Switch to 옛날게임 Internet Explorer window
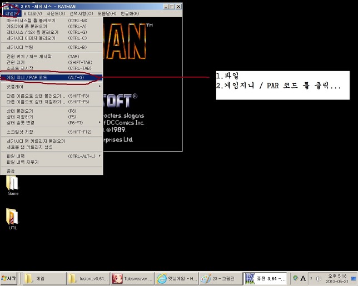 pyautogui.click(x=177, y=278)
